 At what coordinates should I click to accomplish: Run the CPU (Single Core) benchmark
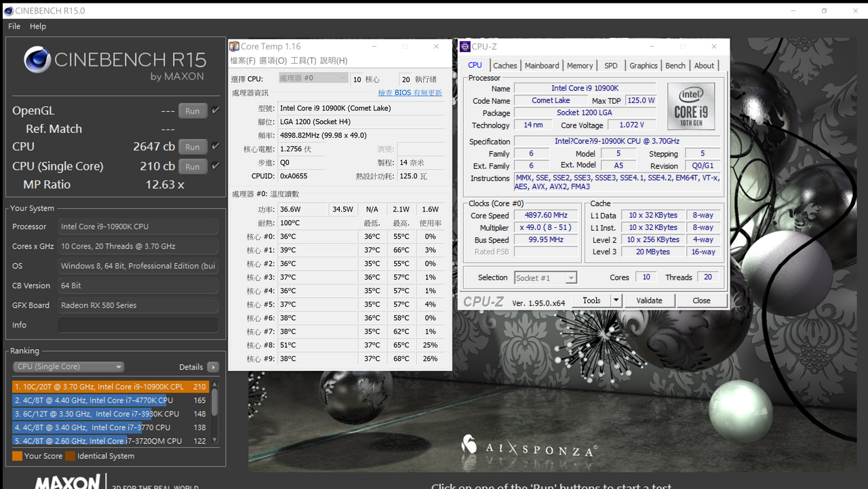[x=193, y=167]
